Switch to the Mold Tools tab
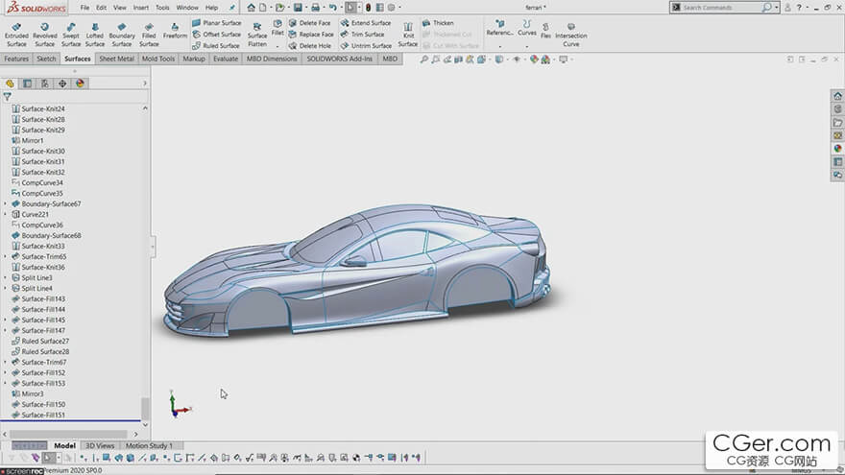This screenshot has width=845, height=475. tap(158, 59)
